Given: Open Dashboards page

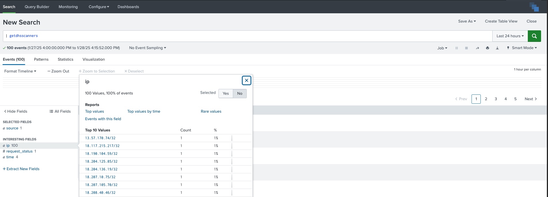Looking at the screenshot, I should click(128, 7).
